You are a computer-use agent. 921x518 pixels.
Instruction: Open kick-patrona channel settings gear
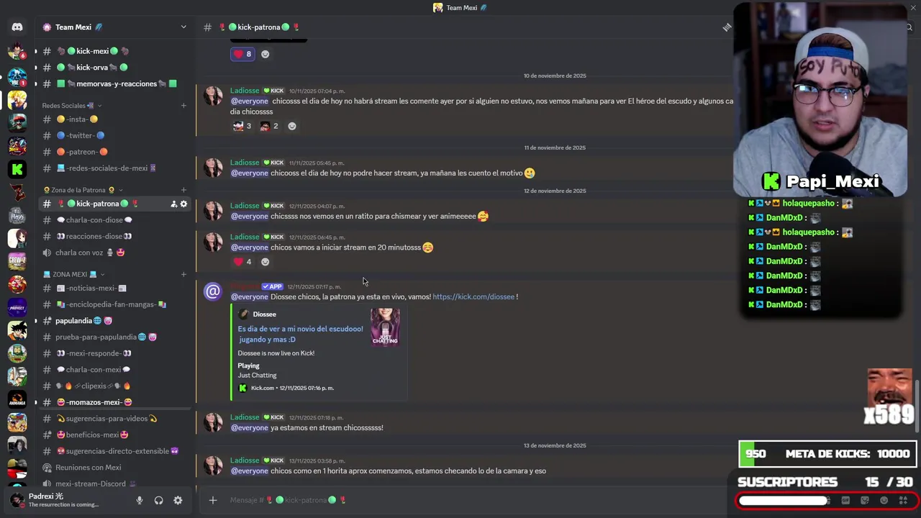(183, 204)
